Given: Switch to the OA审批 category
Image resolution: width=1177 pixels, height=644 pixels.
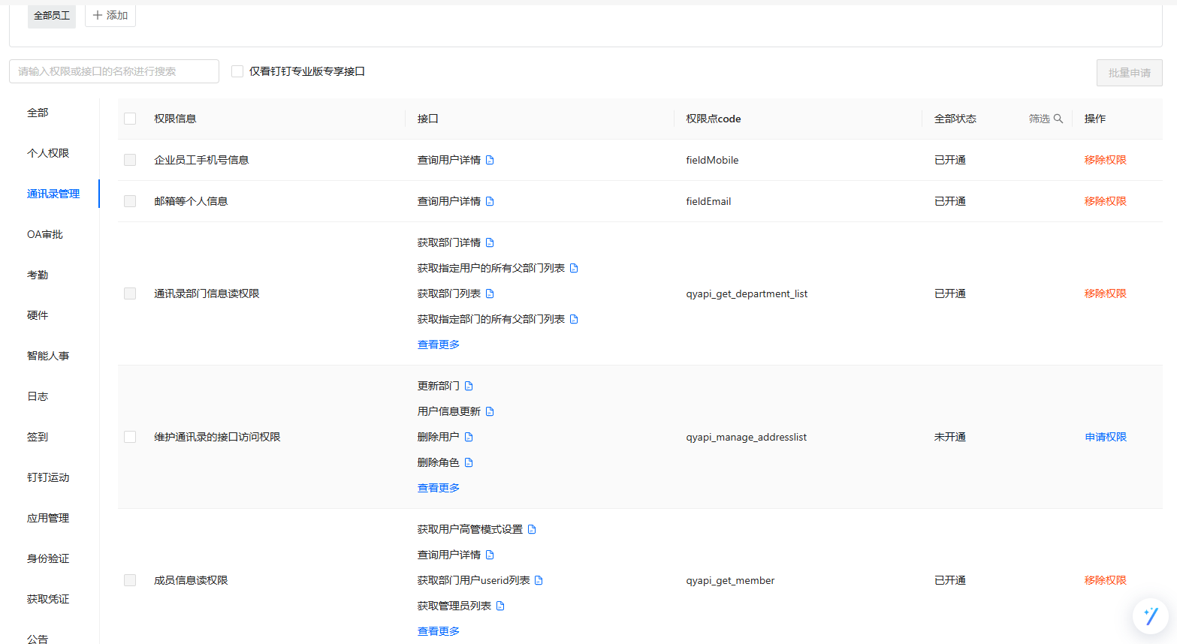Looking at the screenshot, I should 45,234.
